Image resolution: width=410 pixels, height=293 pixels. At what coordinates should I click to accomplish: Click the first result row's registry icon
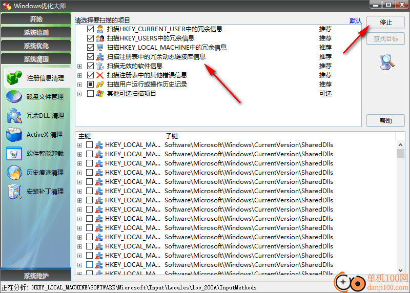pyautogui.click(x=99, y=145)
